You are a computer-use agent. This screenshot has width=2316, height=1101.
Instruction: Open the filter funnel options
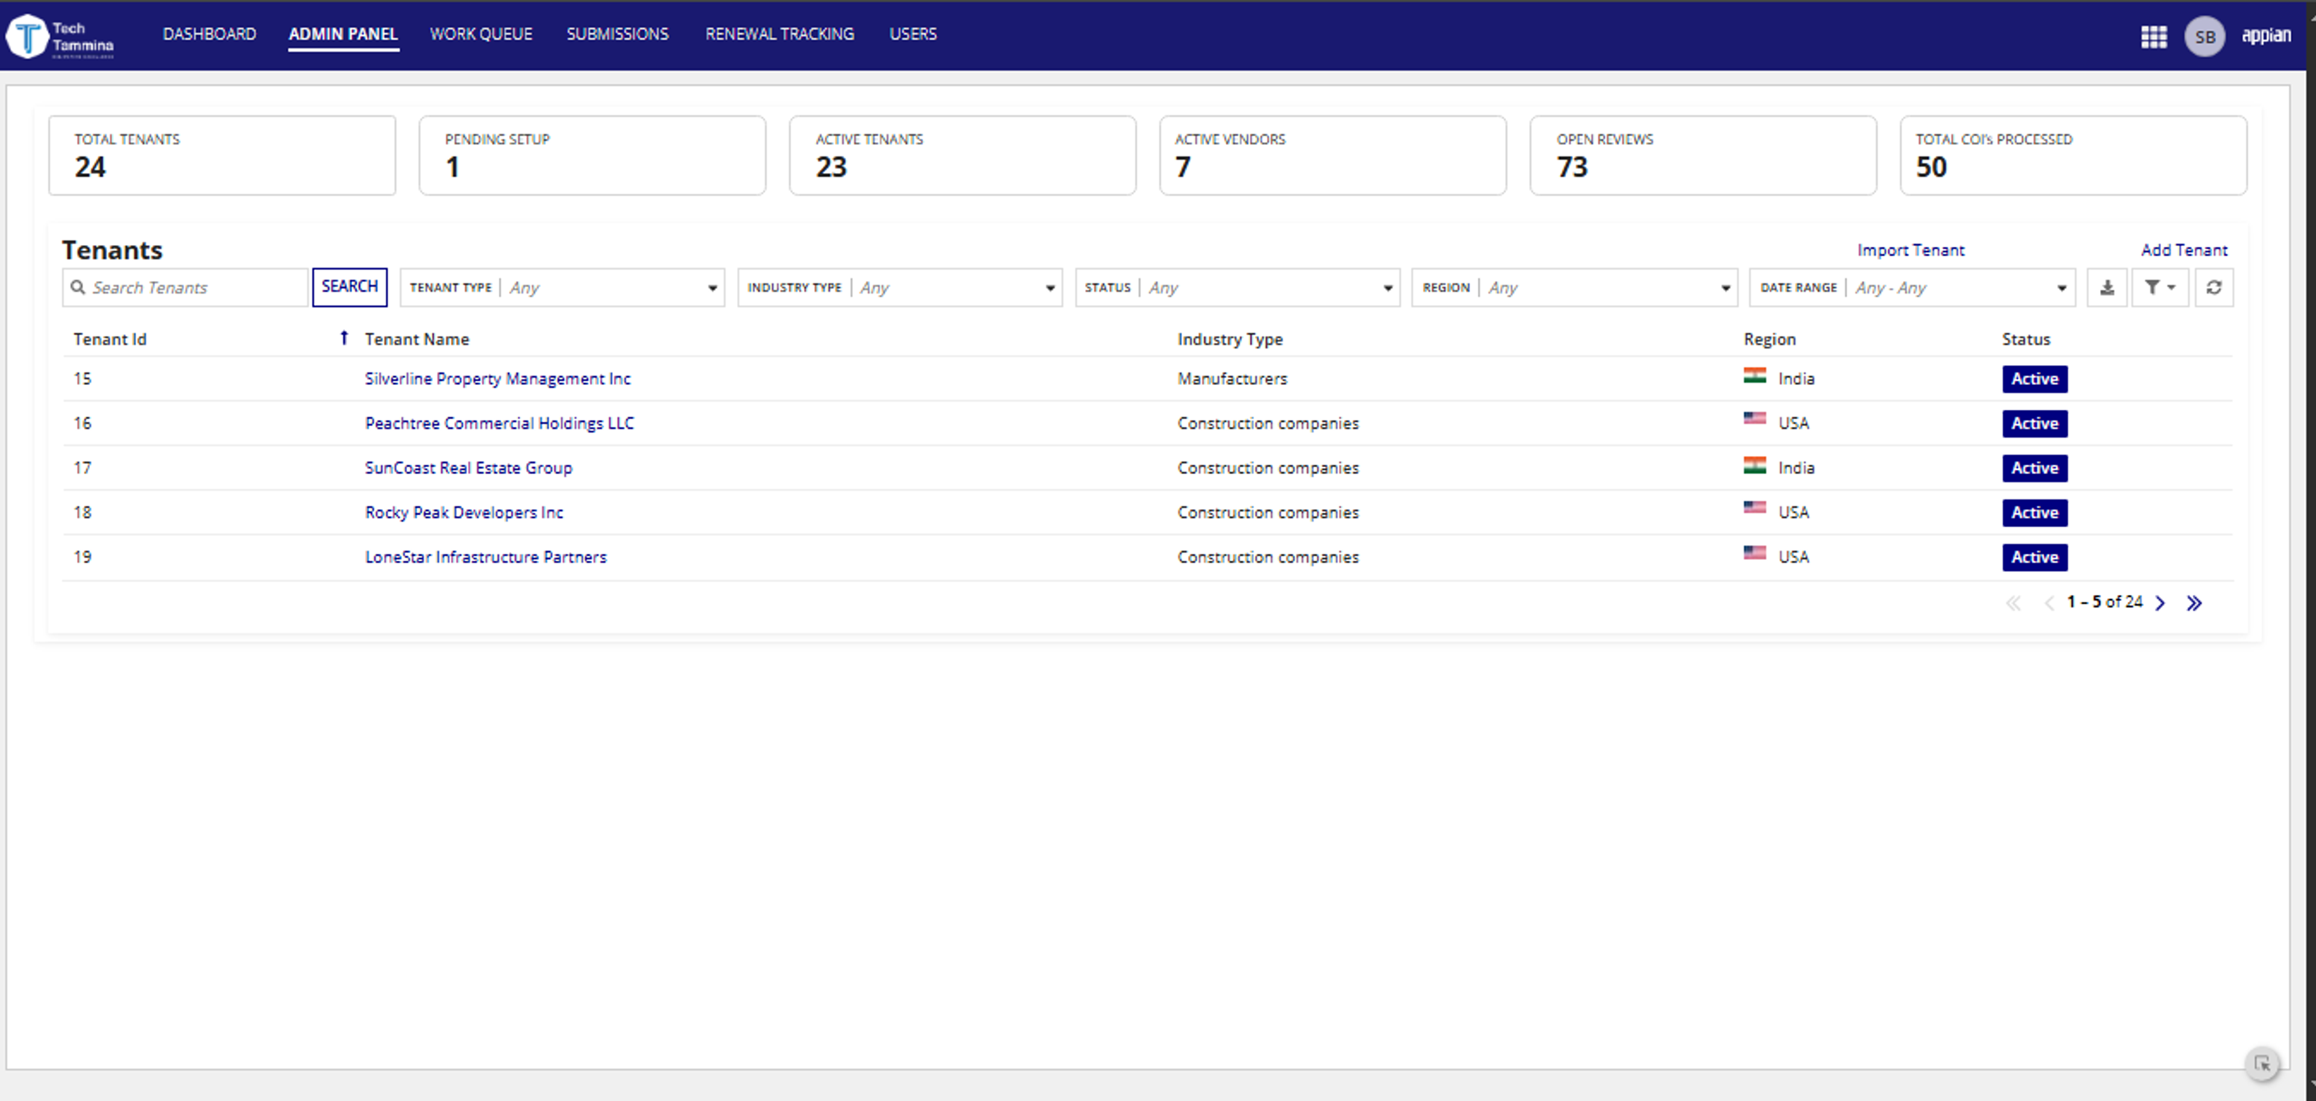[2160, 287]
